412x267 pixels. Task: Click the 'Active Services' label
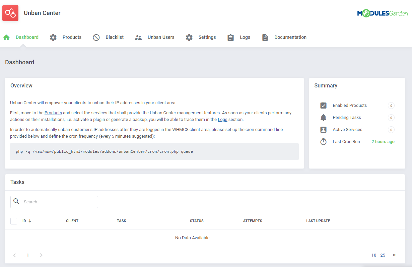(x=347, y=130)
